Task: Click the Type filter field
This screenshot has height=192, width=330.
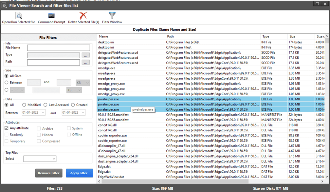Action: pyautogui.click(x=53, y=55)
